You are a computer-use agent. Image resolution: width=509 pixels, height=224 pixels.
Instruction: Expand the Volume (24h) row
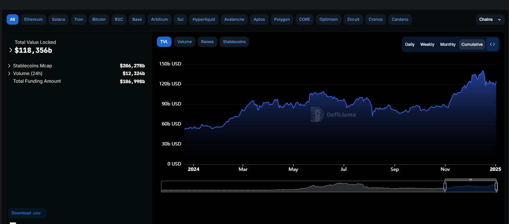pyautogui.click(x=9, y=74)
